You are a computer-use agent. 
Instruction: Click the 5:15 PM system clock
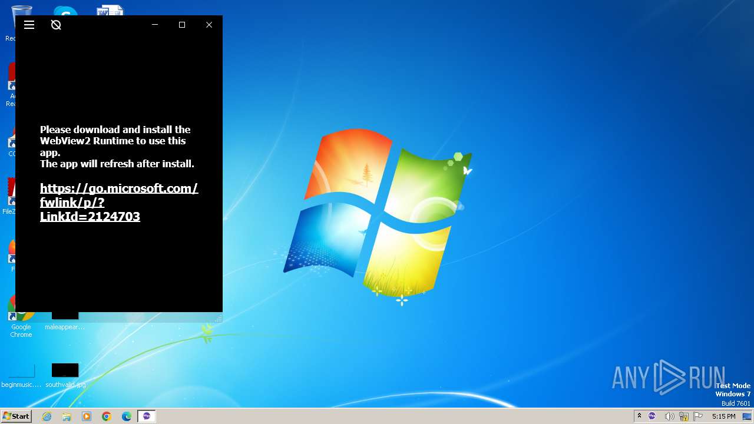(723, 416)
